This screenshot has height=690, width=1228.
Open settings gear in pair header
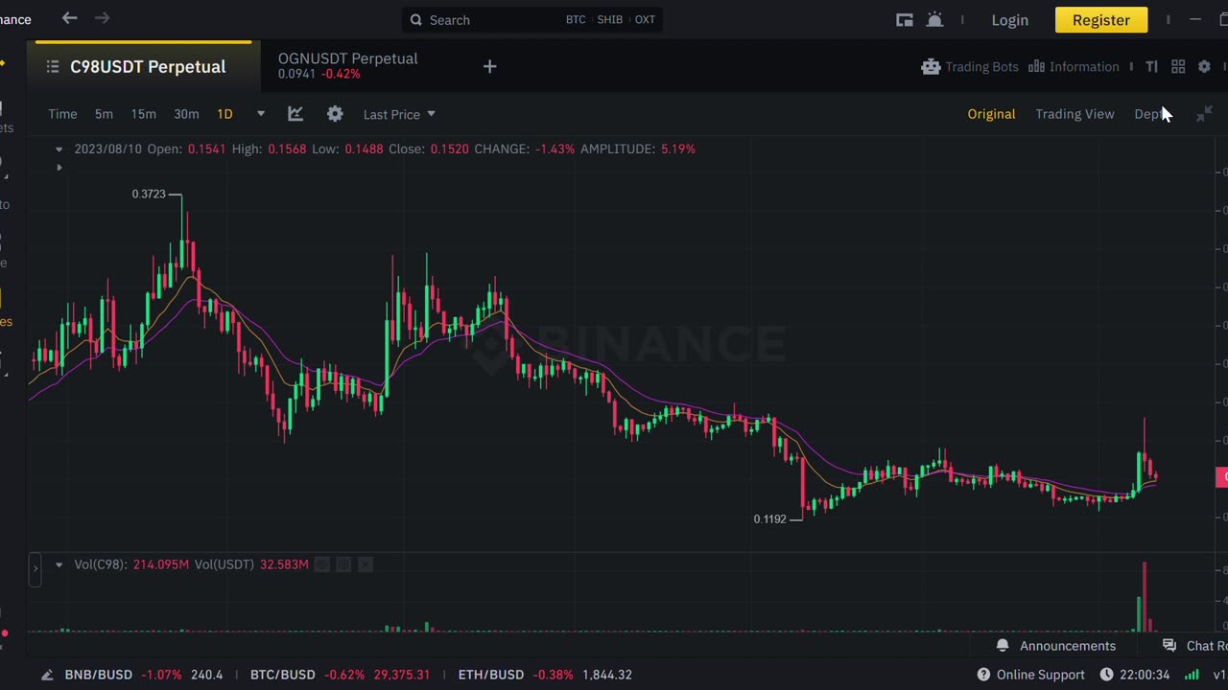click(1204, 66)
